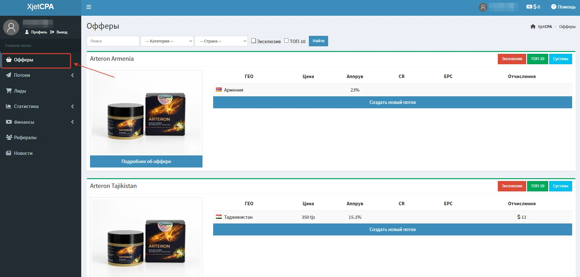
Task: Click the $11 payout value
Action: pos(522,217)
